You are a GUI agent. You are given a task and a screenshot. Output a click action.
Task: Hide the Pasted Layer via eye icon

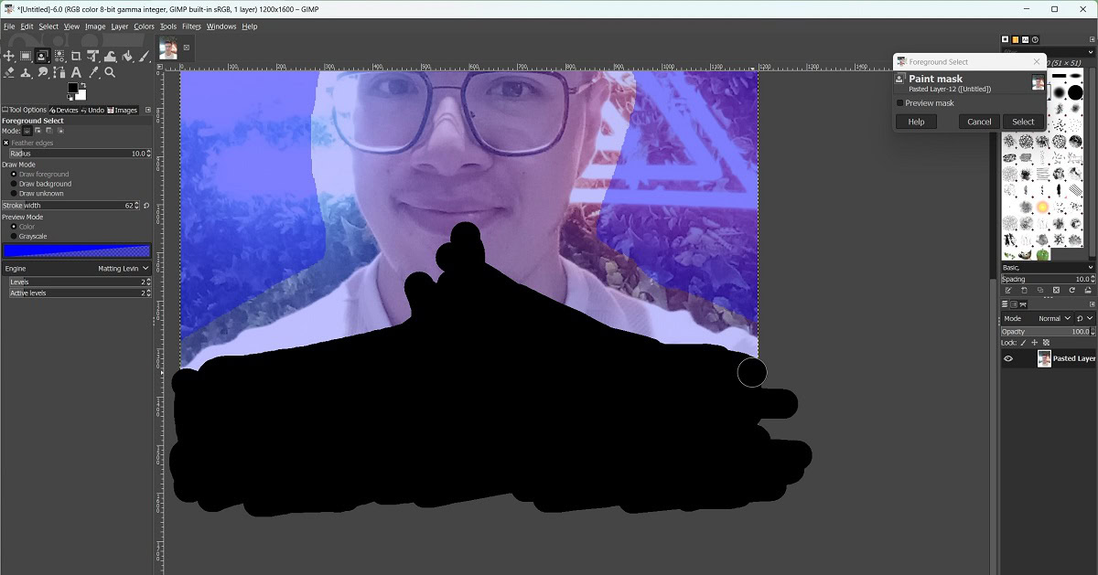[x=1008, y=358]
